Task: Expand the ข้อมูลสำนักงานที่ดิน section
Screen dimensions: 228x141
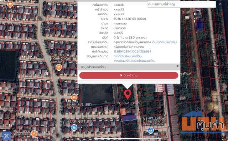Action: (x=129, y=67)
